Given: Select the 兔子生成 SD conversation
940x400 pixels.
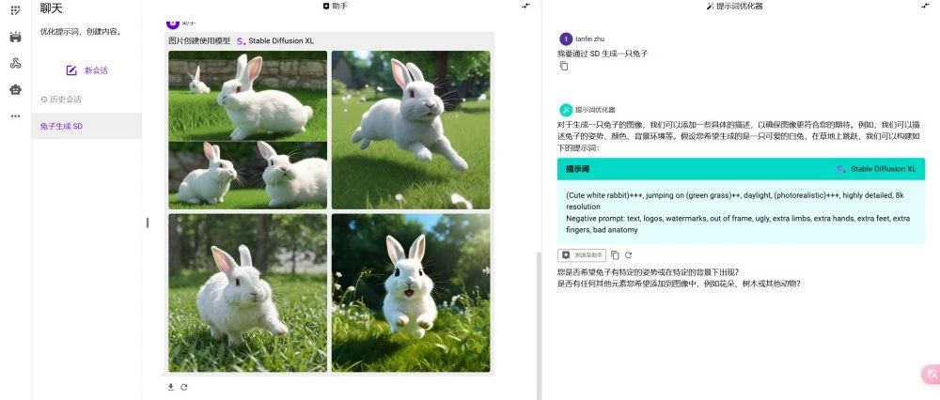Looking at the screenshot, I should coord(86,127).
